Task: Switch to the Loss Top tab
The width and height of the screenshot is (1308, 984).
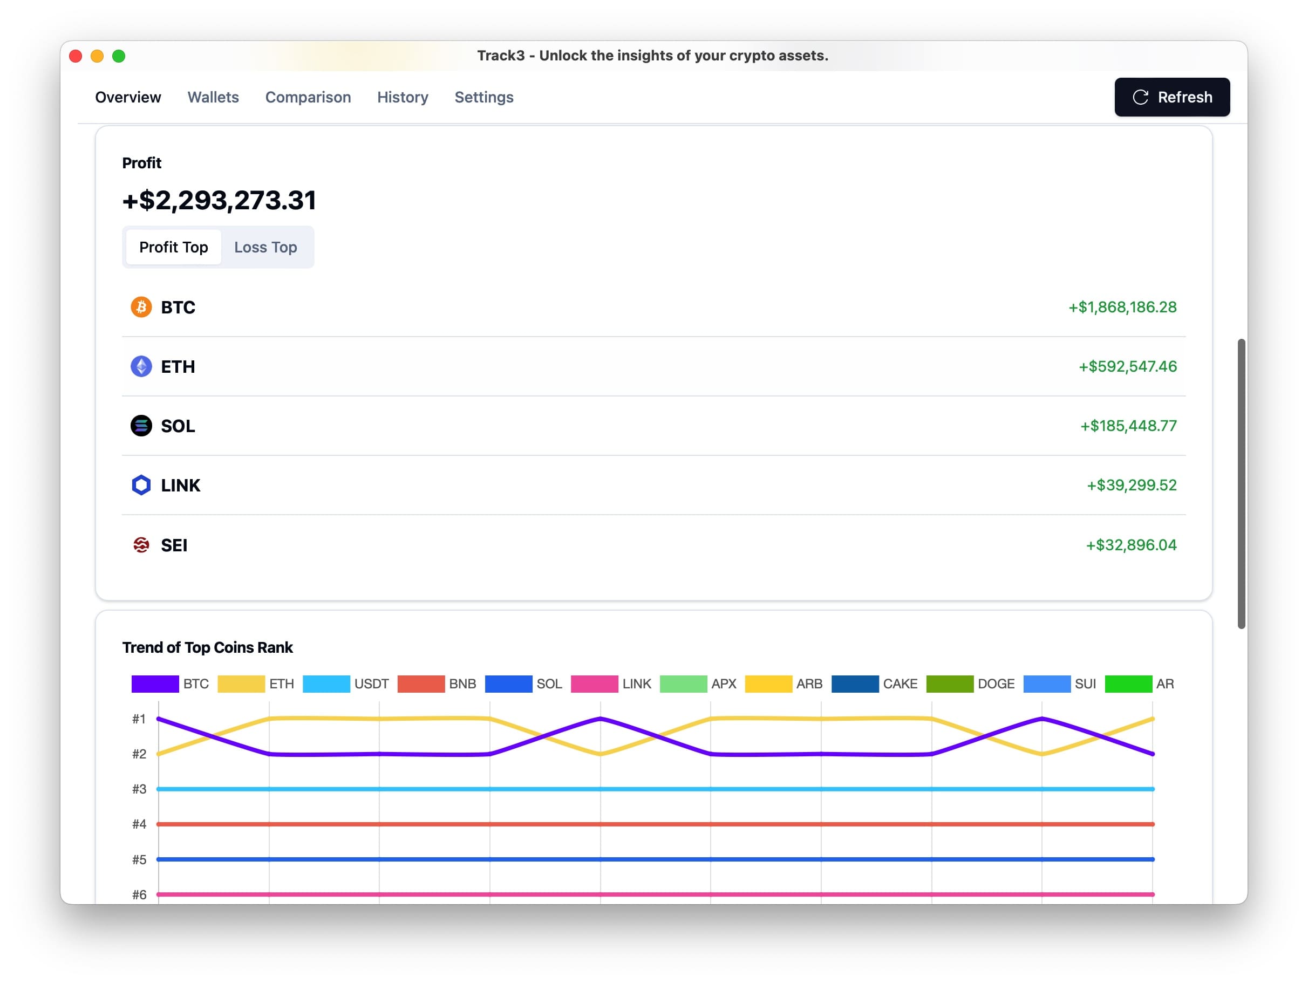Action: coord(265,247)
